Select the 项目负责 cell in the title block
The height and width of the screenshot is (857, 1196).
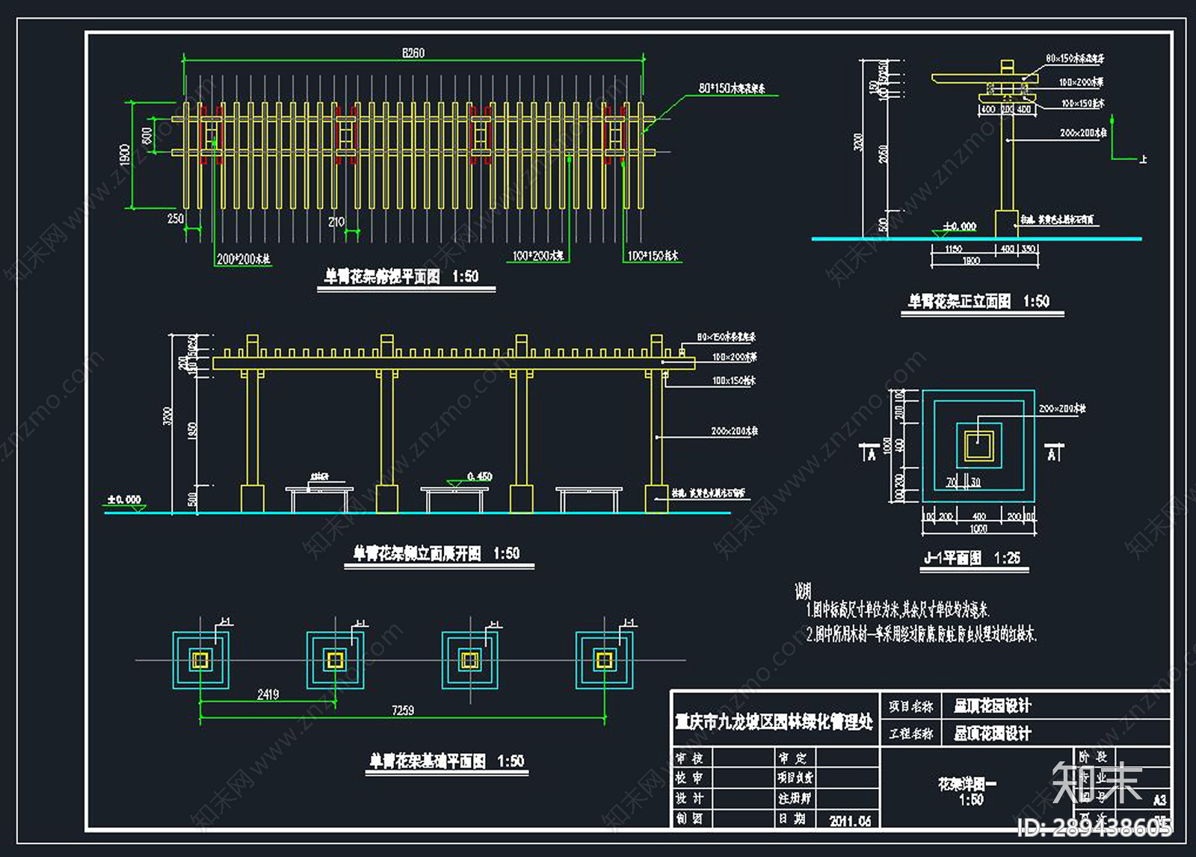[x=795, y=778]
